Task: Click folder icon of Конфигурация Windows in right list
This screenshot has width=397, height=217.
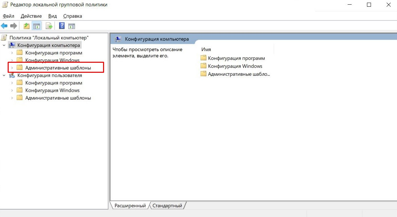Action: (203, 66)
